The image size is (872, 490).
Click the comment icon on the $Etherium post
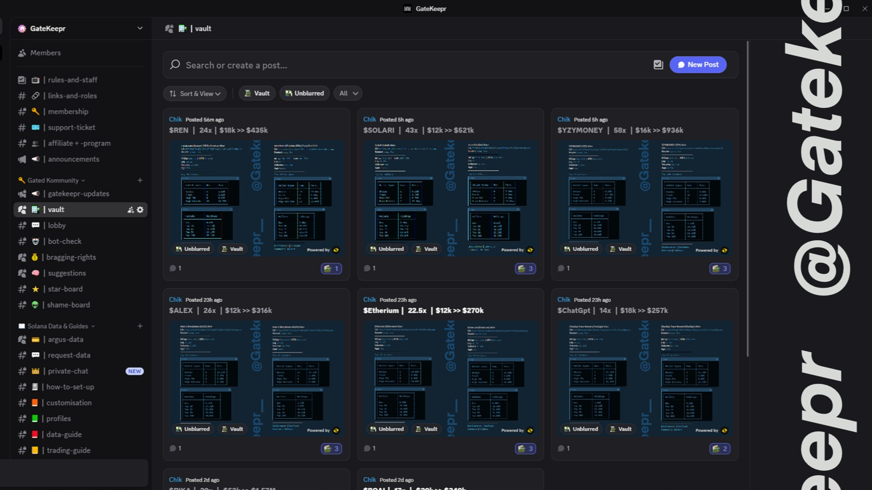[x=367, y=448]
